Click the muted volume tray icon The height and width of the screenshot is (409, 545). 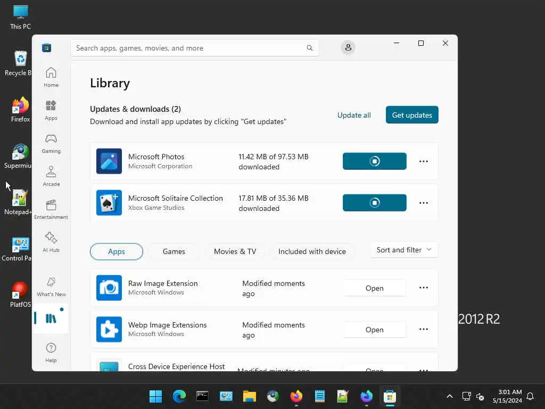(480, 396)
